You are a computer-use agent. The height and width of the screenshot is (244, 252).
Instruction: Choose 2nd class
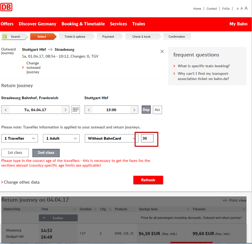pyautogui.click(x=46, y=152)
